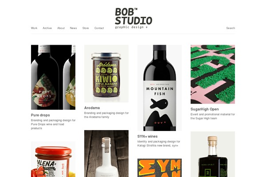The height and width of the screenshot is (177, 266).
Task: Open the Malena red-lid jar thumbnail
Action: point(53,159)
